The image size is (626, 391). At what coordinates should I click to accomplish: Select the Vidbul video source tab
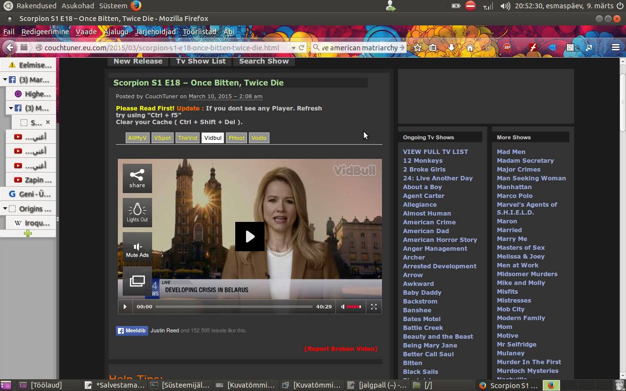tap(213, 138)
